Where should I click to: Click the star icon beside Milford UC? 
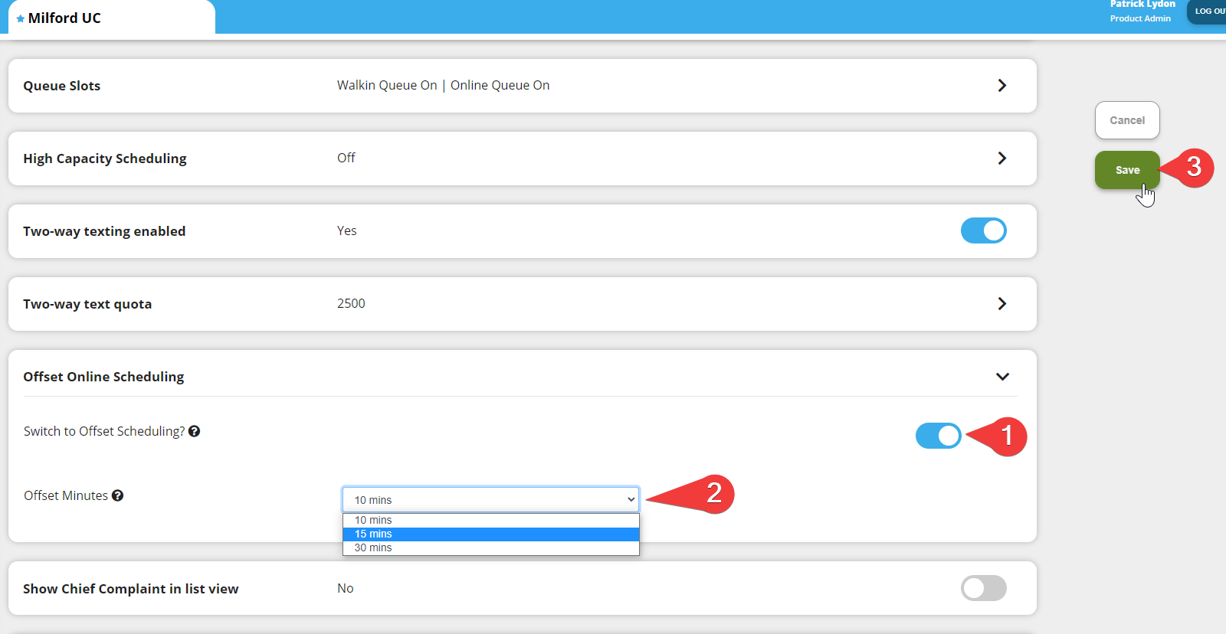coord(20,18)
